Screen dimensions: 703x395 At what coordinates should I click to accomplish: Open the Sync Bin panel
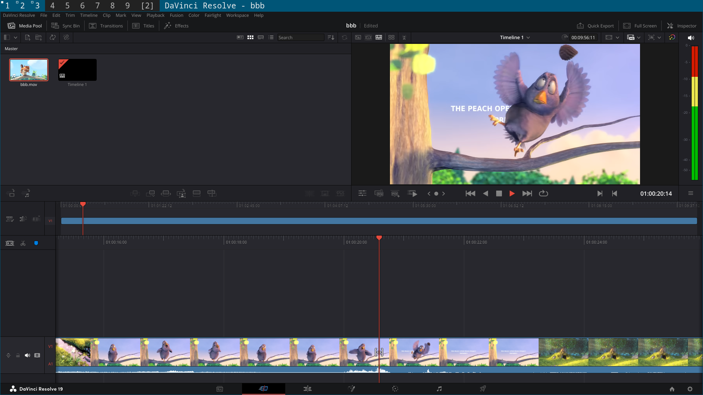tap(66, 26)
